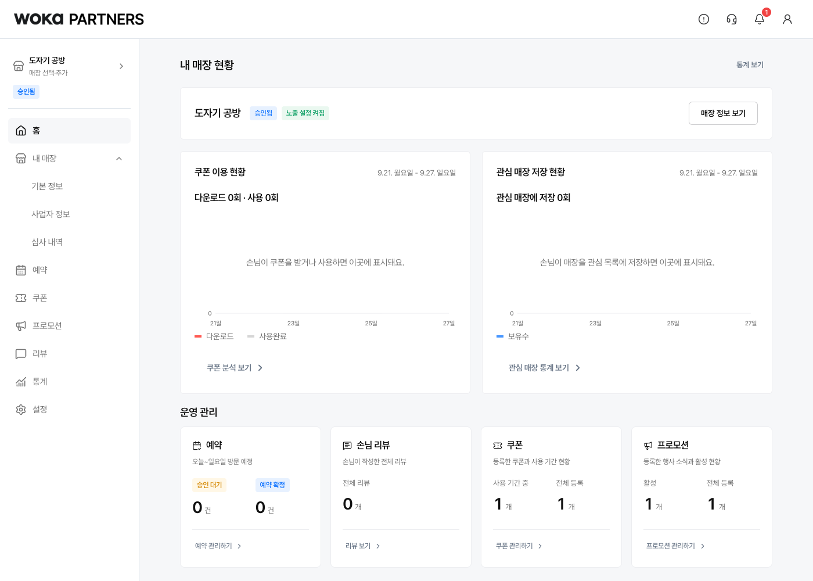
Task: Open notifications bell icon
Action: (760, 19)
